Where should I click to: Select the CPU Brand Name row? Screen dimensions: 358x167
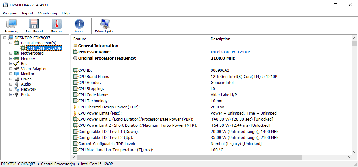[212, 77]
